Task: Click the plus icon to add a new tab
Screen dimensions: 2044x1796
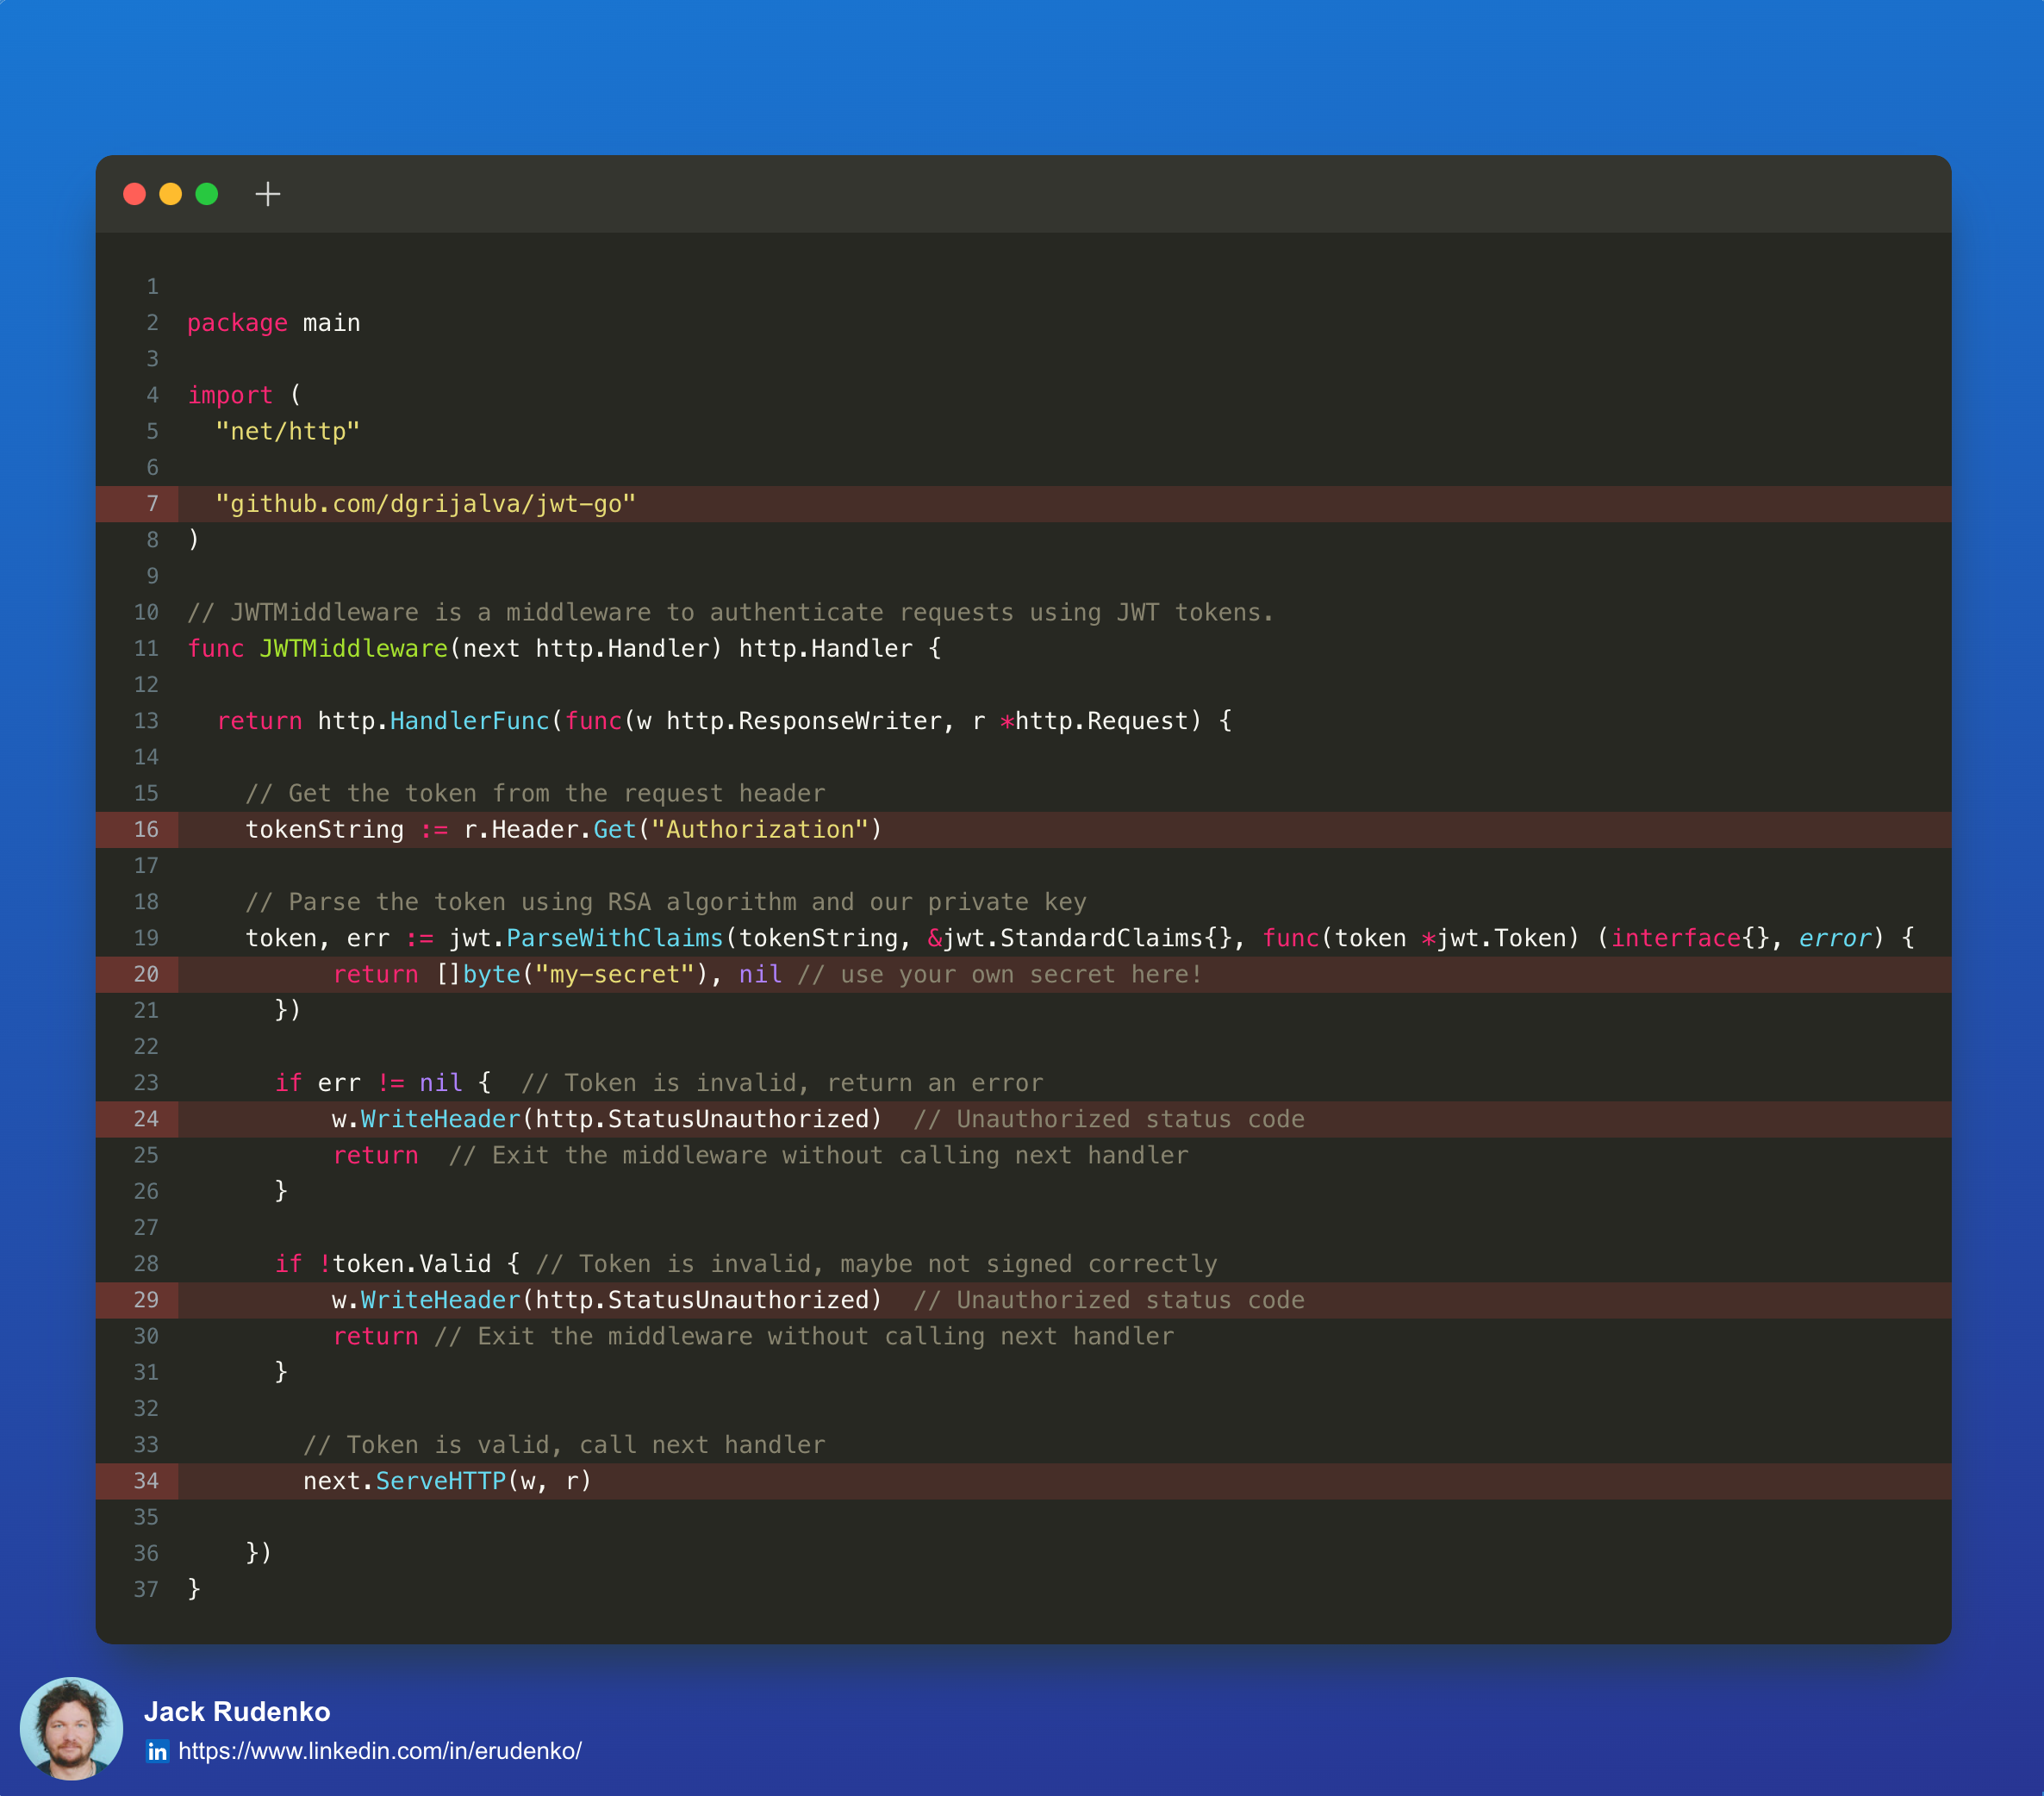Action: click(268, 194)
